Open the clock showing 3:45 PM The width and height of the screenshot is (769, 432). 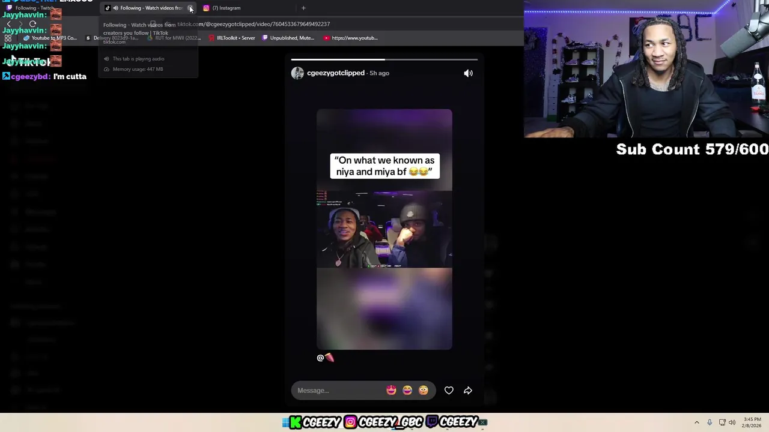752,422
